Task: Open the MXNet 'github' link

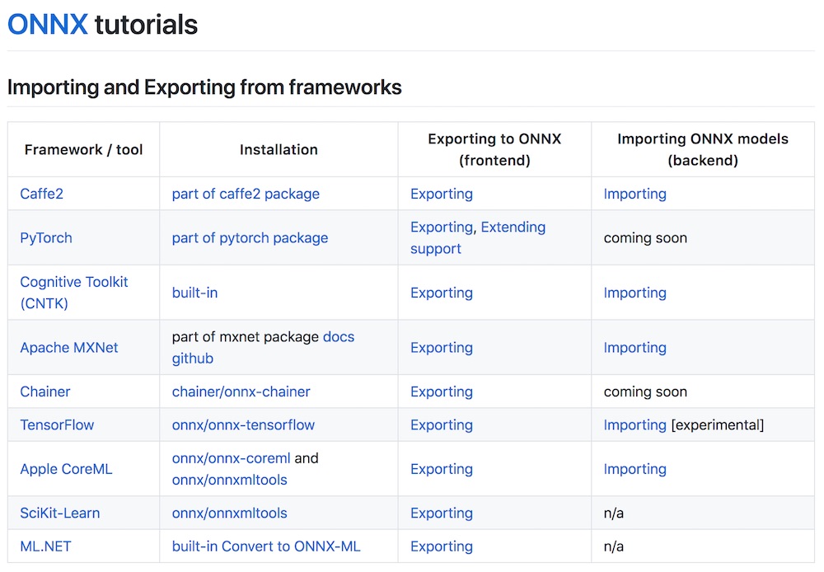Action: [192, 358]
